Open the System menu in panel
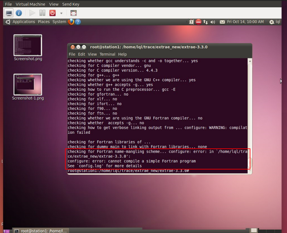 click(59, 22)
